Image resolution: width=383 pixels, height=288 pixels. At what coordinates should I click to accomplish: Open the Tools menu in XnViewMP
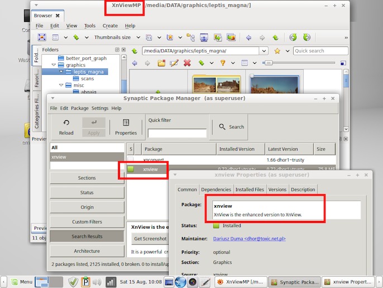tap(90, 26)
